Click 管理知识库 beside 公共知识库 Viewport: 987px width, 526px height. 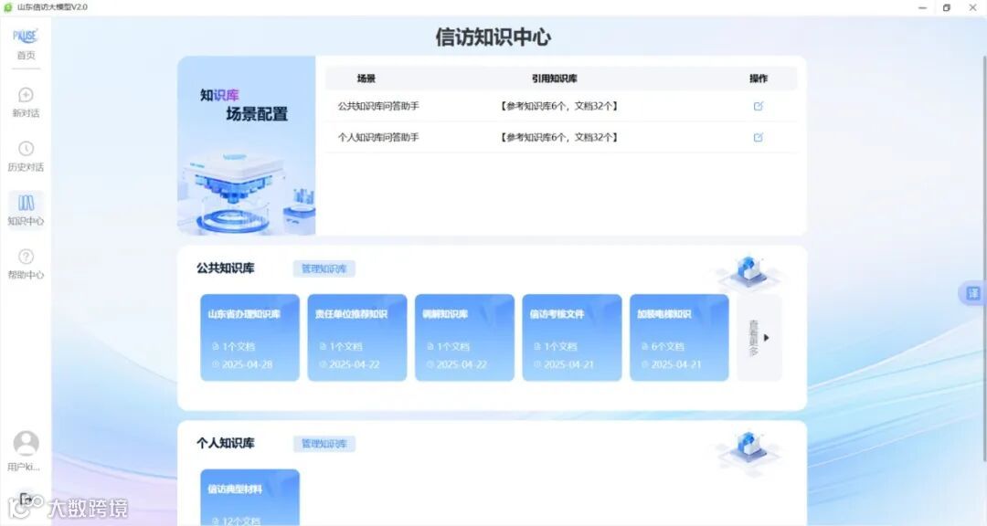[x=324, y=268]
